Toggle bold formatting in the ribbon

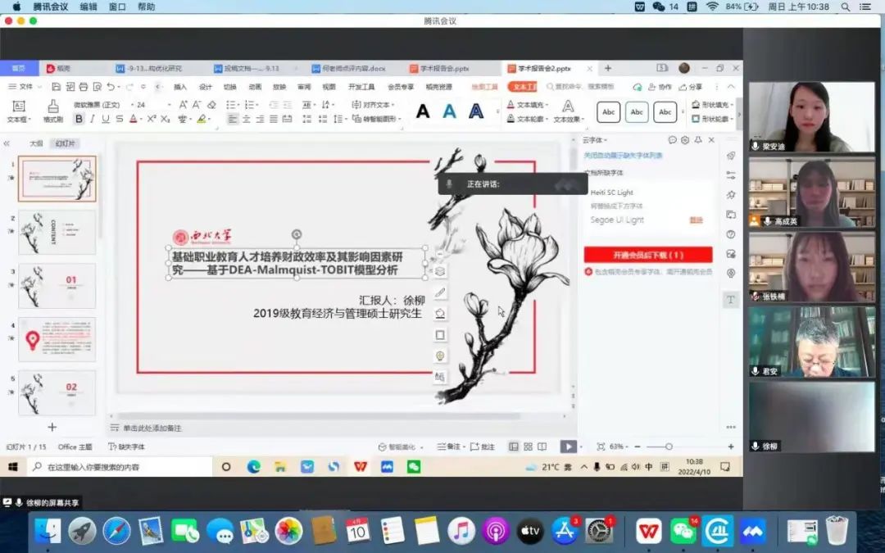[79, 119]
